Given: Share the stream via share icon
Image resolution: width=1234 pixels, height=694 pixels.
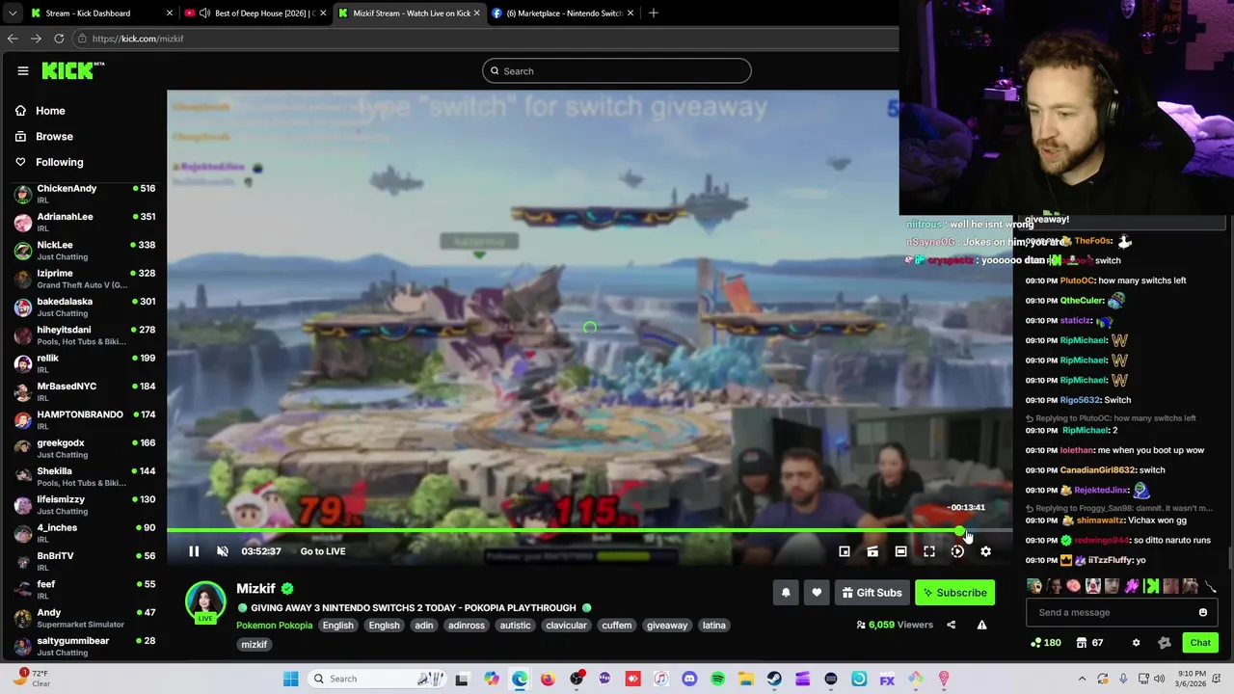Looking at the screenshot, I should [951, 625].
